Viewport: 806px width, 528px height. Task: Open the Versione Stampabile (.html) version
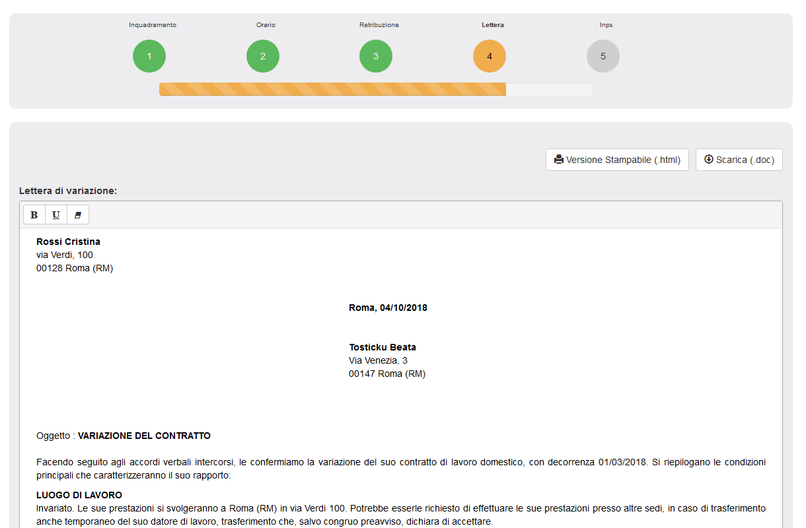pos(617,159)
